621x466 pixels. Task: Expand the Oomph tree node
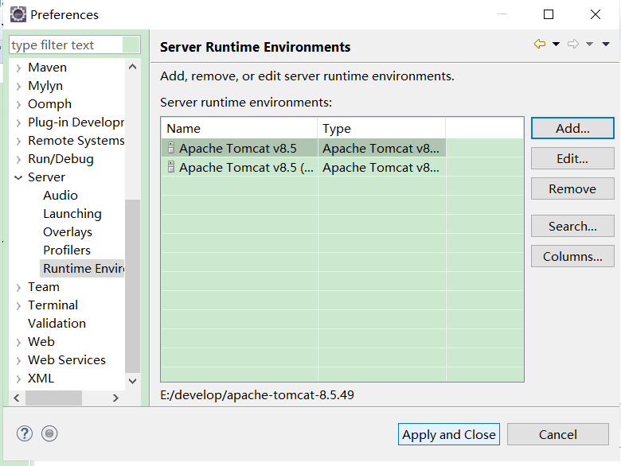(x=18, y=104)
